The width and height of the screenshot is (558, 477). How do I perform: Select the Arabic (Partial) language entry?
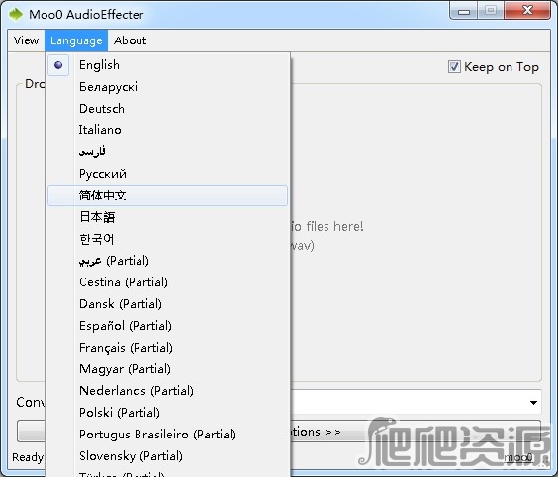[x=167, y=261]
